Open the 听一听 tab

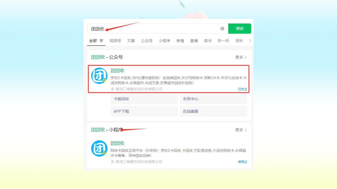coord(224,41)
